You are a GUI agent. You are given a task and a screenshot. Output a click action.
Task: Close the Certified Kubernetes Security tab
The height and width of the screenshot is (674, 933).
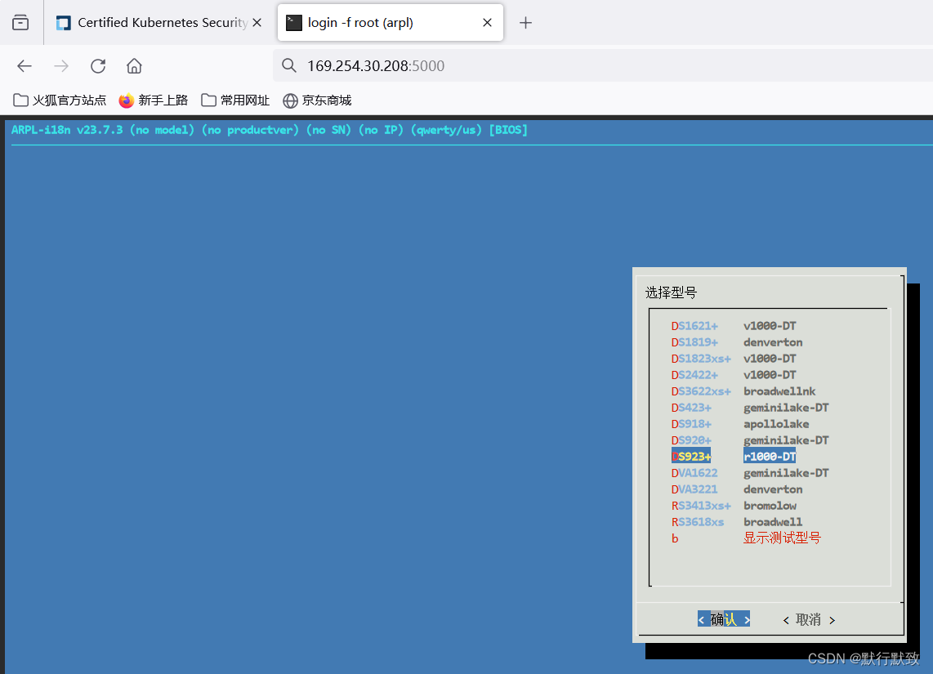(x=257, y=23)
